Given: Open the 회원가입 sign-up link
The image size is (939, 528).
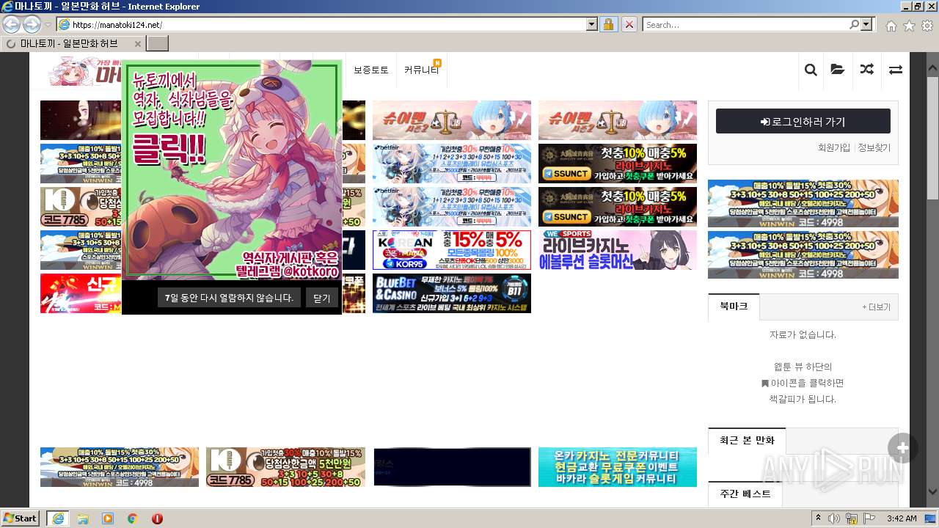Looking at the screenshot, I should 834,147.
